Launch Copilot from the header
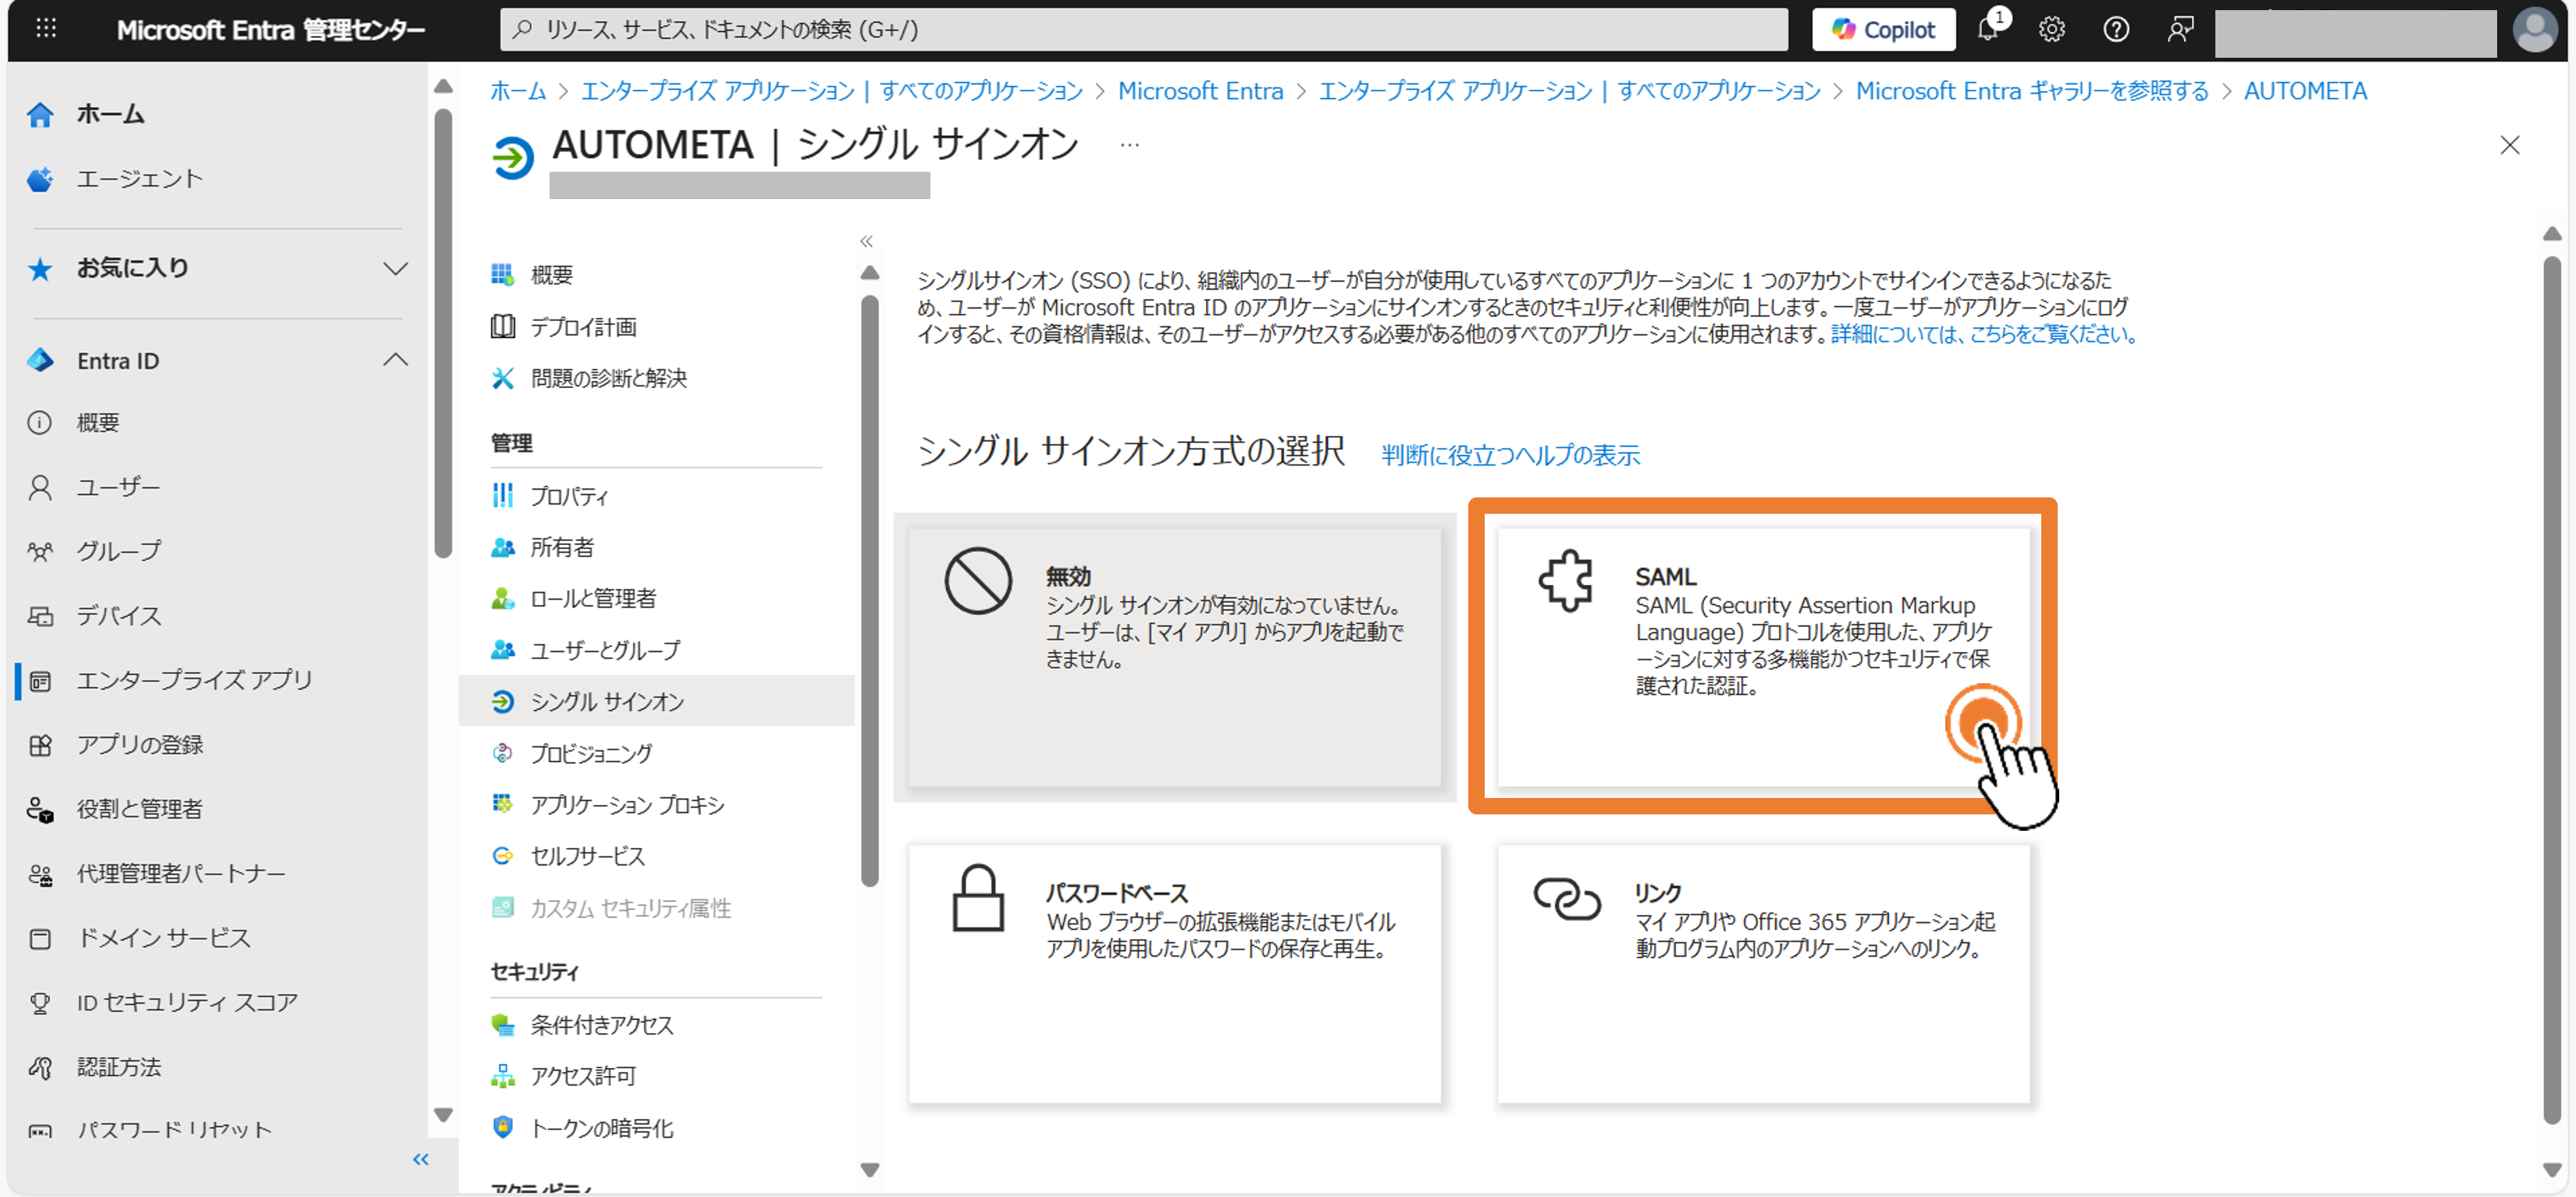 click(x=1883, y=29)
